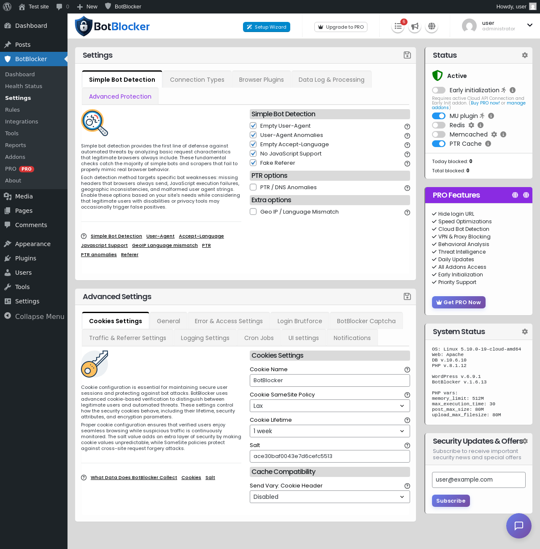Open Health Status in sidebar menu
Screen dimensions: 540x549
coord(24,86)
